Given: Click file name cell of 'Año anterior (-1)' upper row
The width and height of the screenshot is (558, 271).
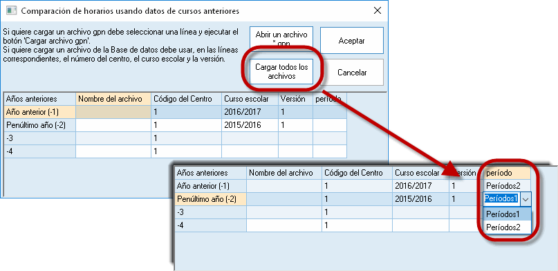Looking at the screenshot, I should click(x=113, y=112).
